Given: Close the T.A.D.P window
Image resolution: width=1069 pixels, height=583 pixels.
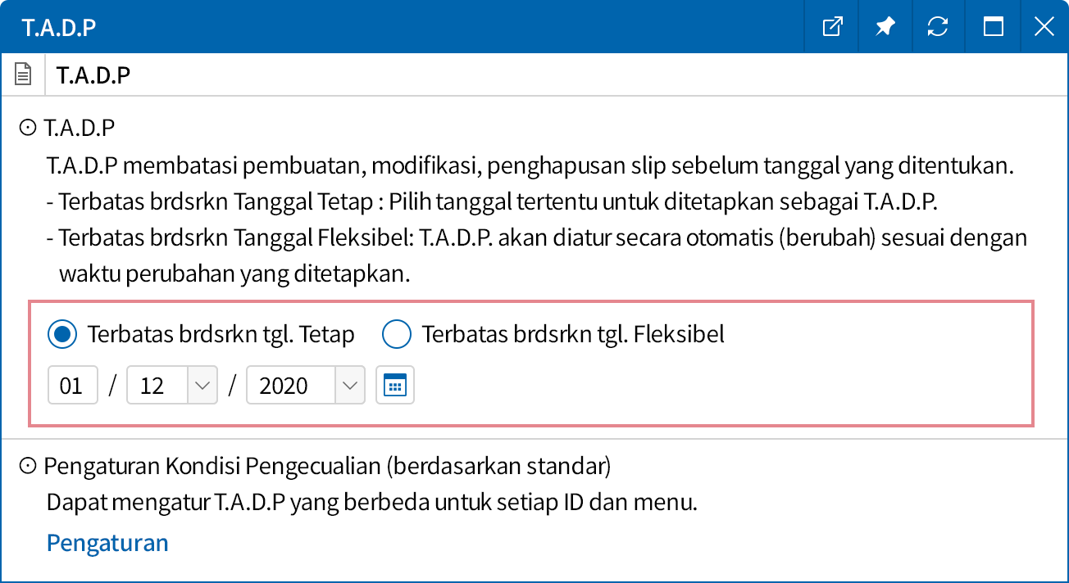Looking at the screenshot, I should pyautogui.click(x=1044, y=27).
